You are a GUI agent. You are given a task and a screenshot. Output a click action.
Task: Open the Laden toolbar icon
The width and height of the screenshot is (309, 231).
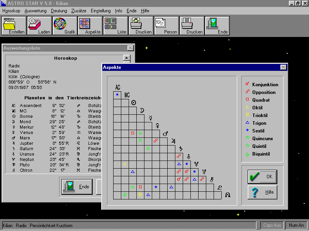(x=39, y=26)
